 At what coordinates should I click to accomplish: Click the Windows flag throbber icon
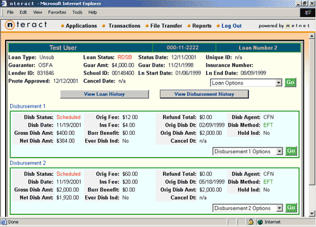[308, 13]
